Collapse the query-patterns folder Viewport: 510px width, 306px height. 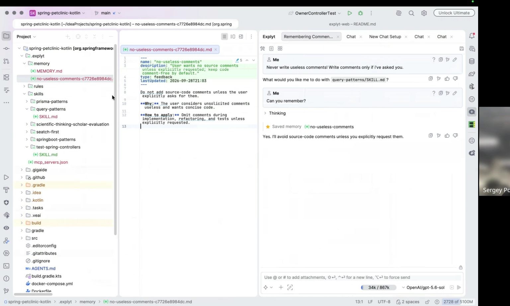tap(27, 109)
